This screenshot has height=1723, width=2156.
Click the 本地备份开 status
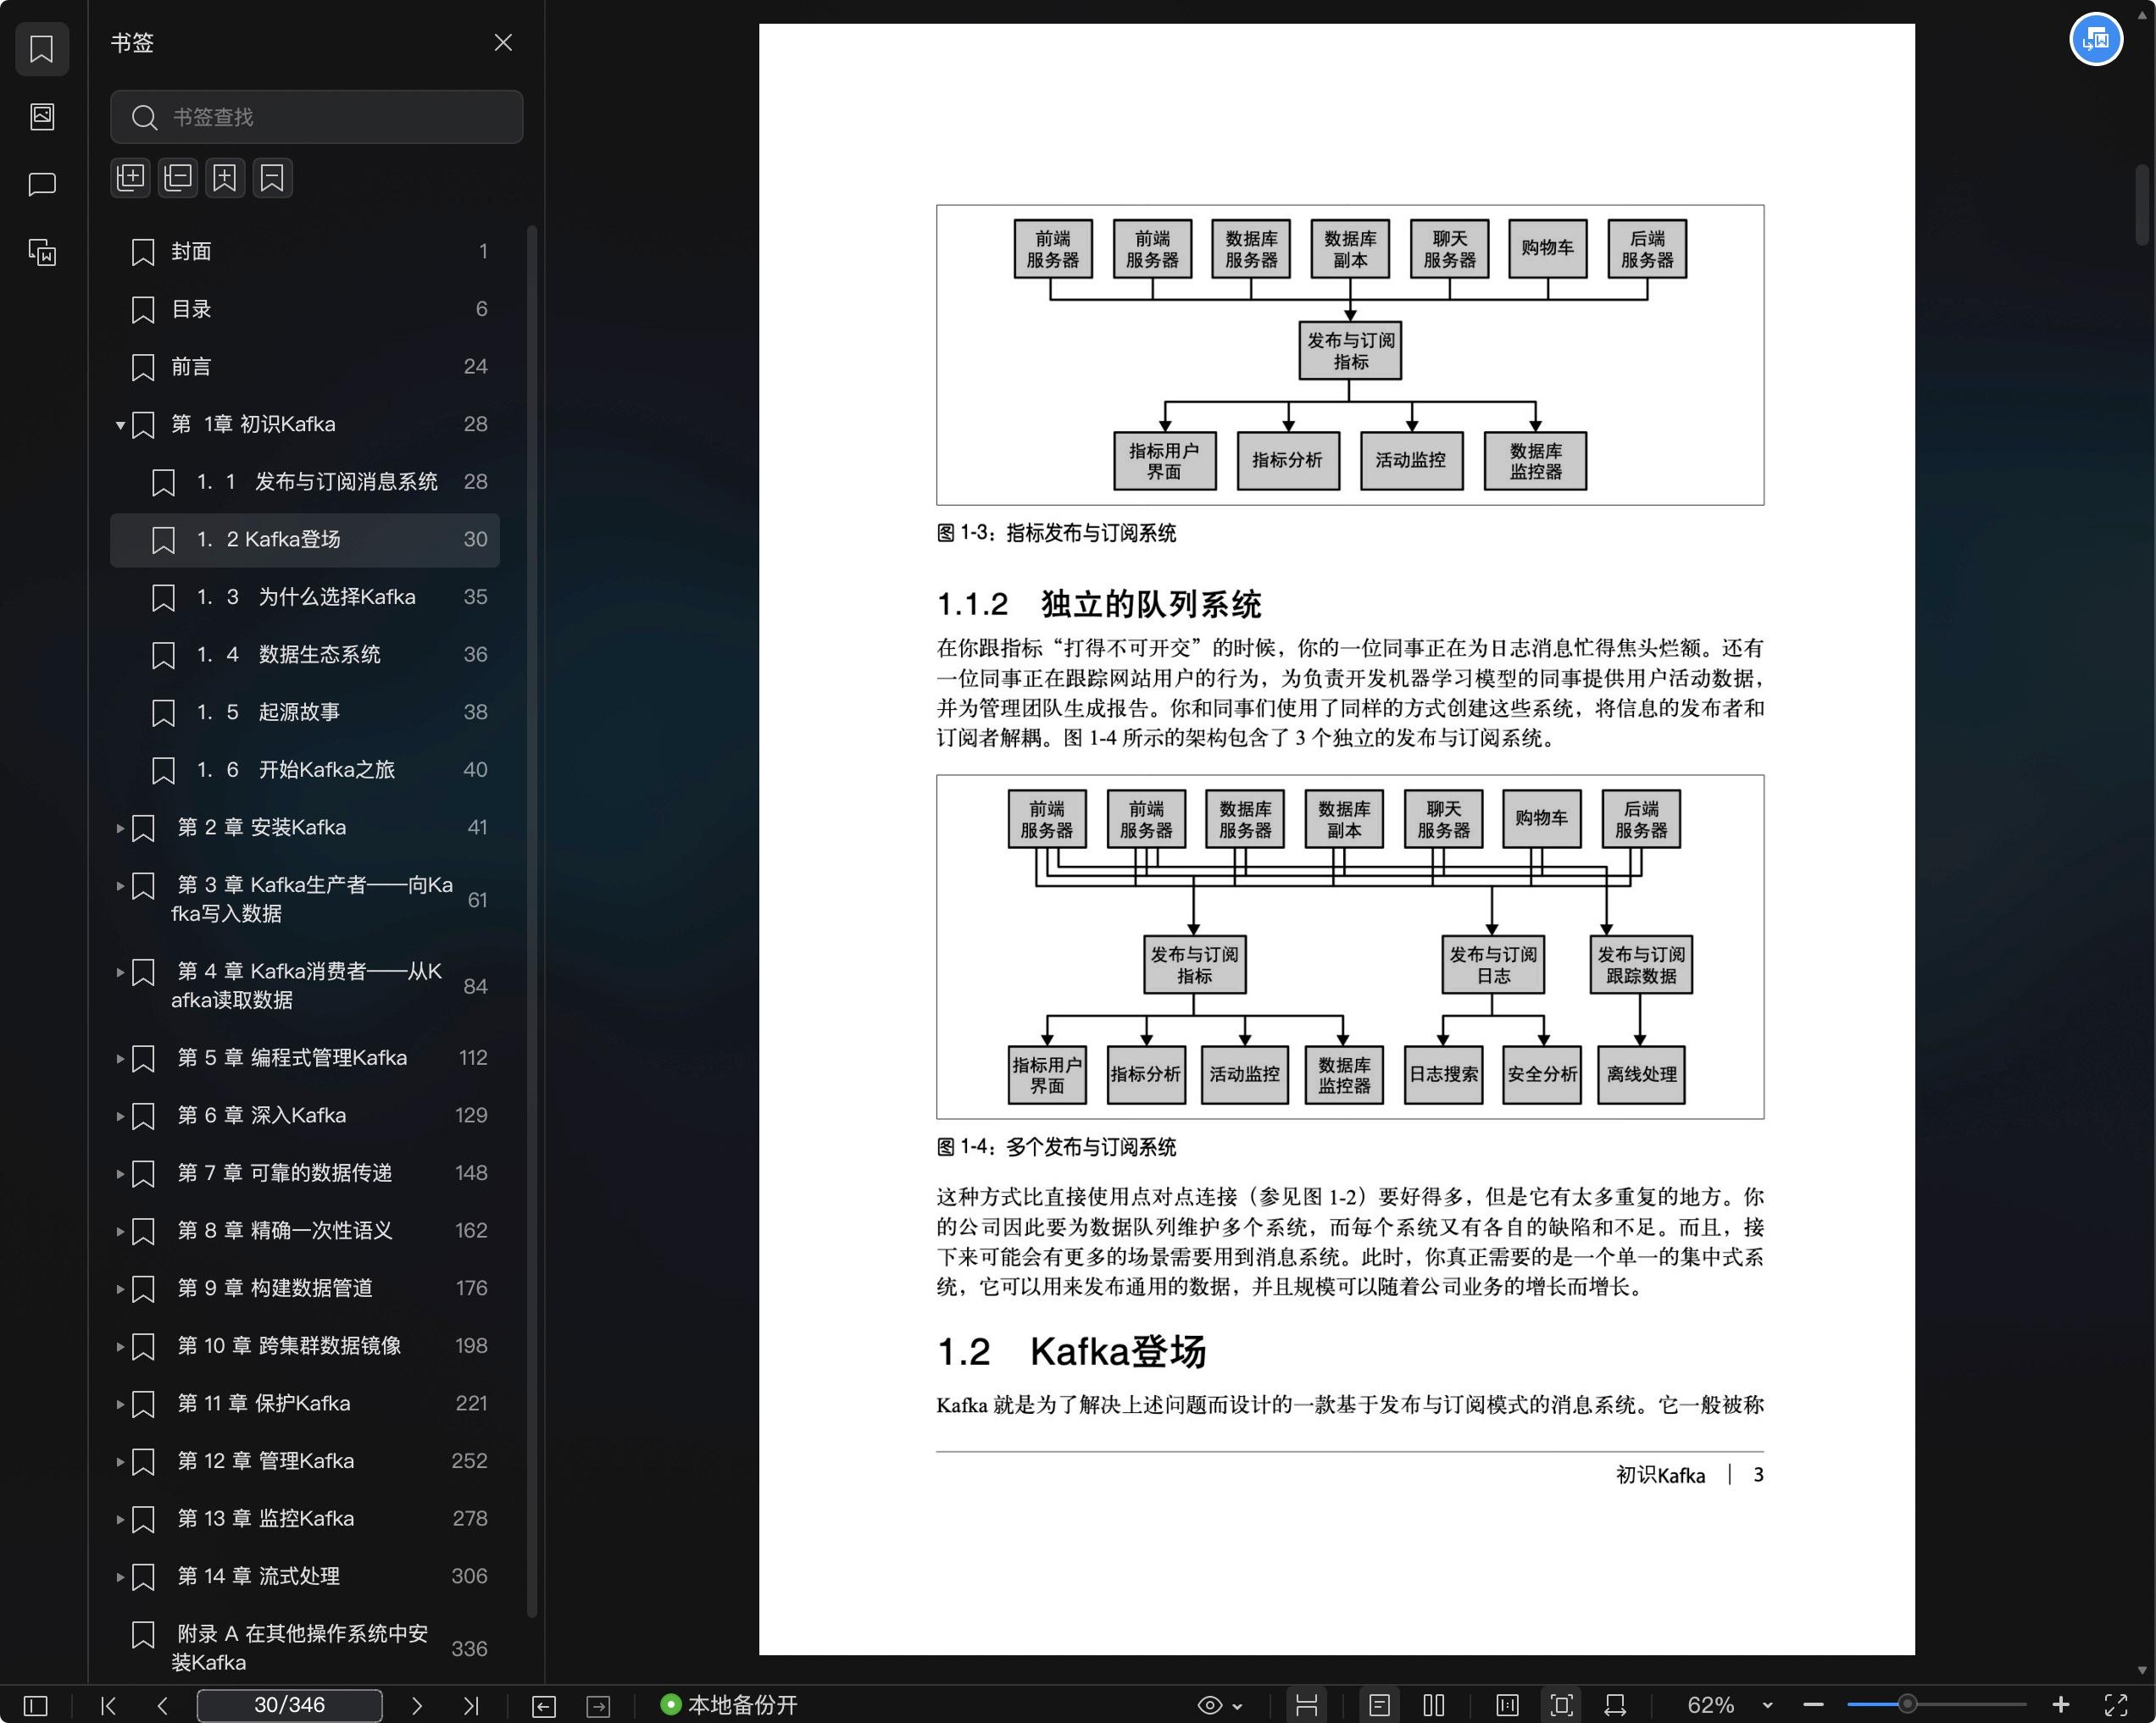pos(729,1705)
